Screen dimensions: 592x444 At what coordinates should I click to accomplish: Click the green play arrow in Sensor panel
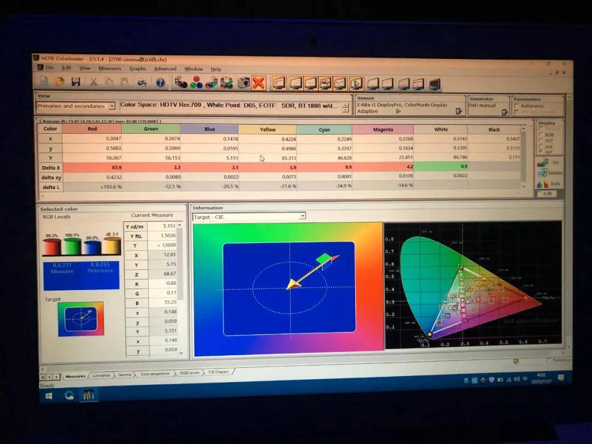(399, 111)
